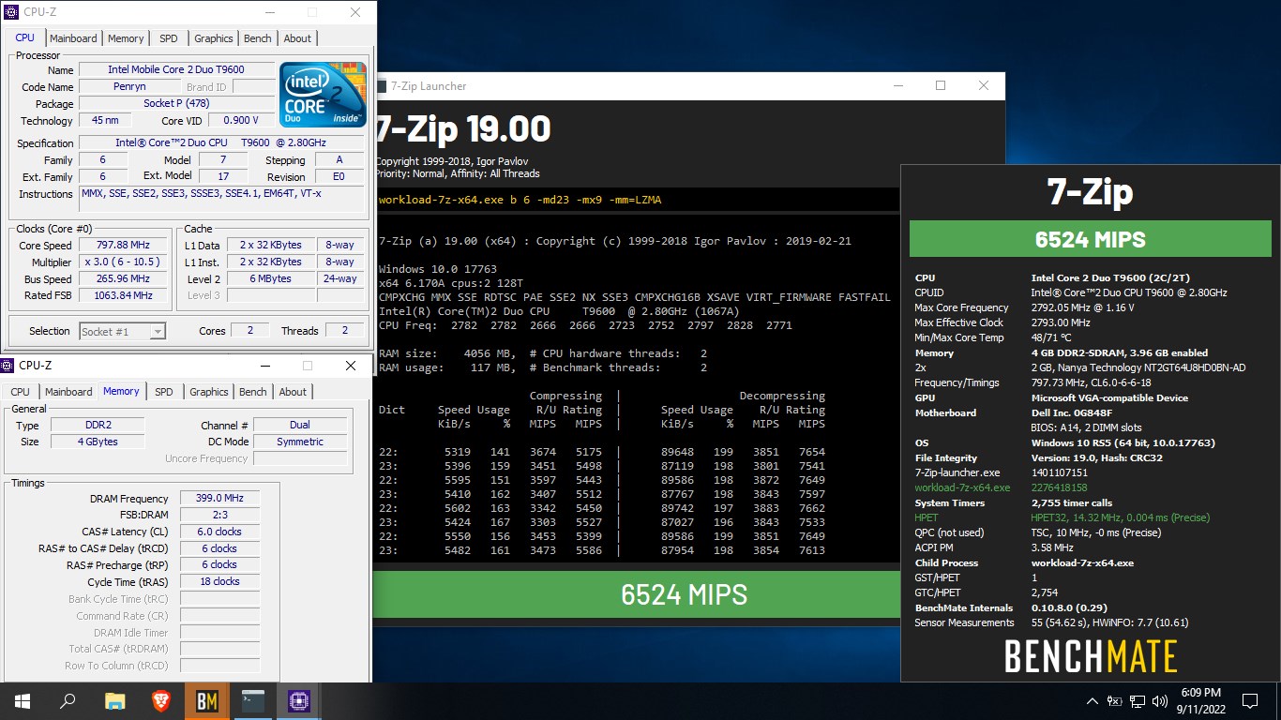The width and height of the screenshot is (1281, 720).
Task: Click the Dell Inc. 0G848F motherboard entry
Action: coord(1076,412)
